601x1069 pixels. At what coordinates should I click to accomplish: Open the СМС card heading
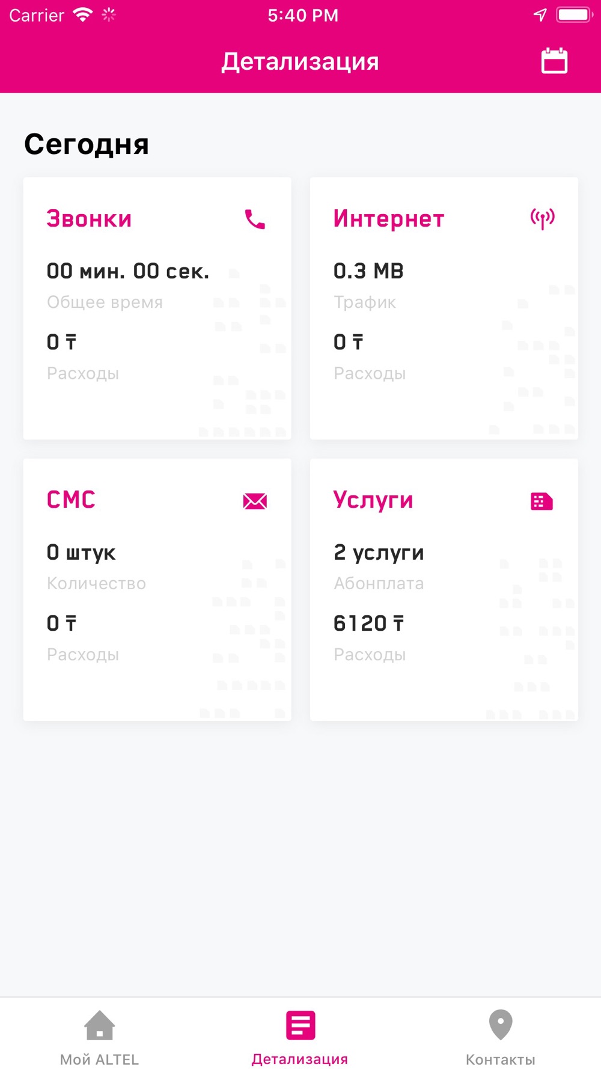tap(71, 500)
